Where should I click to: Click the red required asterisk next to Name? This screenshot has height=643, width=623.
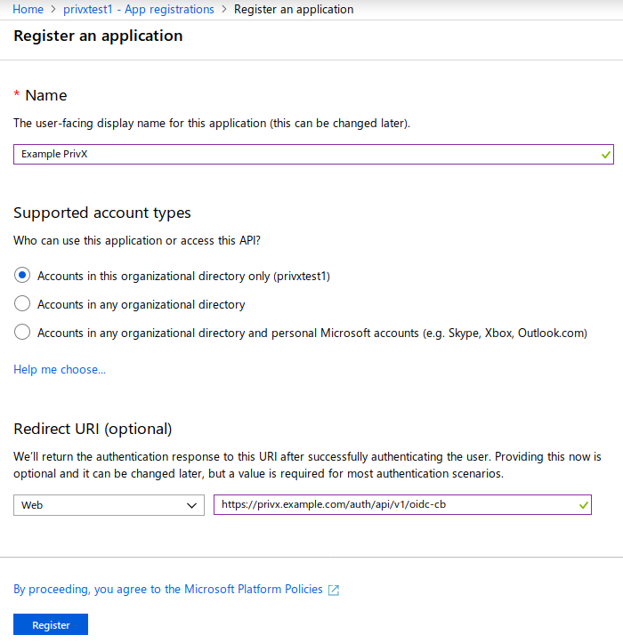[16, 93]
